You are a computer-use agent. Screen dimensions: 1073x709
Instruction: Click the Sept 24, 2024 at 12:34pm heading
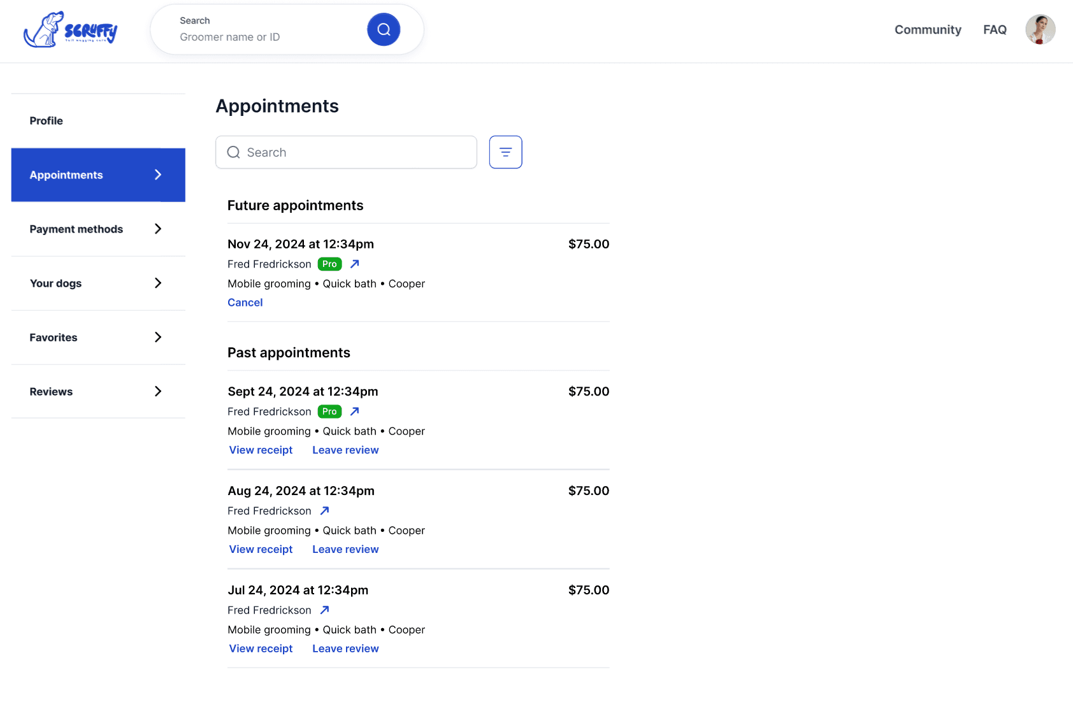point(303,391)
